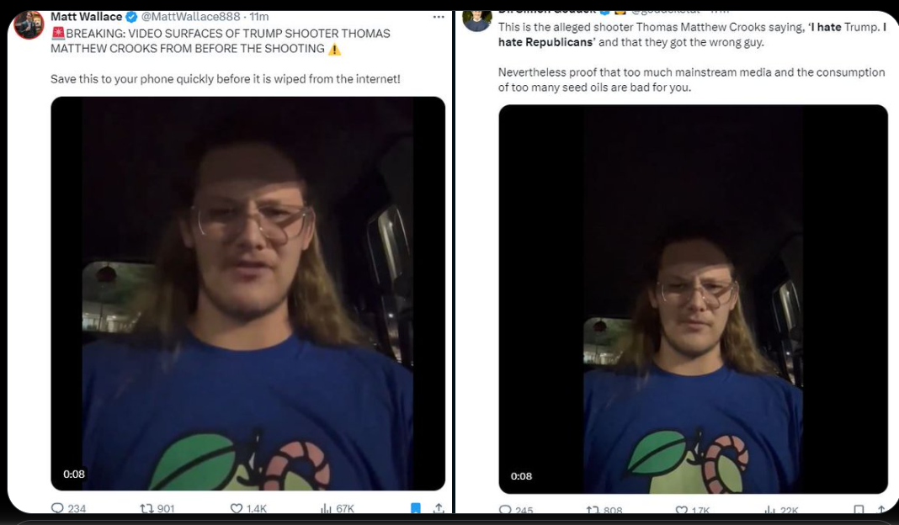Like the right-hand tweet
899x525 pixels.
point(681,510)
